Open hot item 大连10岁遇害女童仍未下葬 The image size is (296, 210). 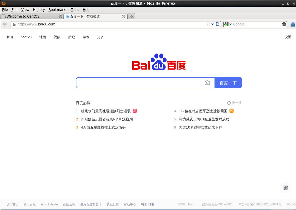201,127
